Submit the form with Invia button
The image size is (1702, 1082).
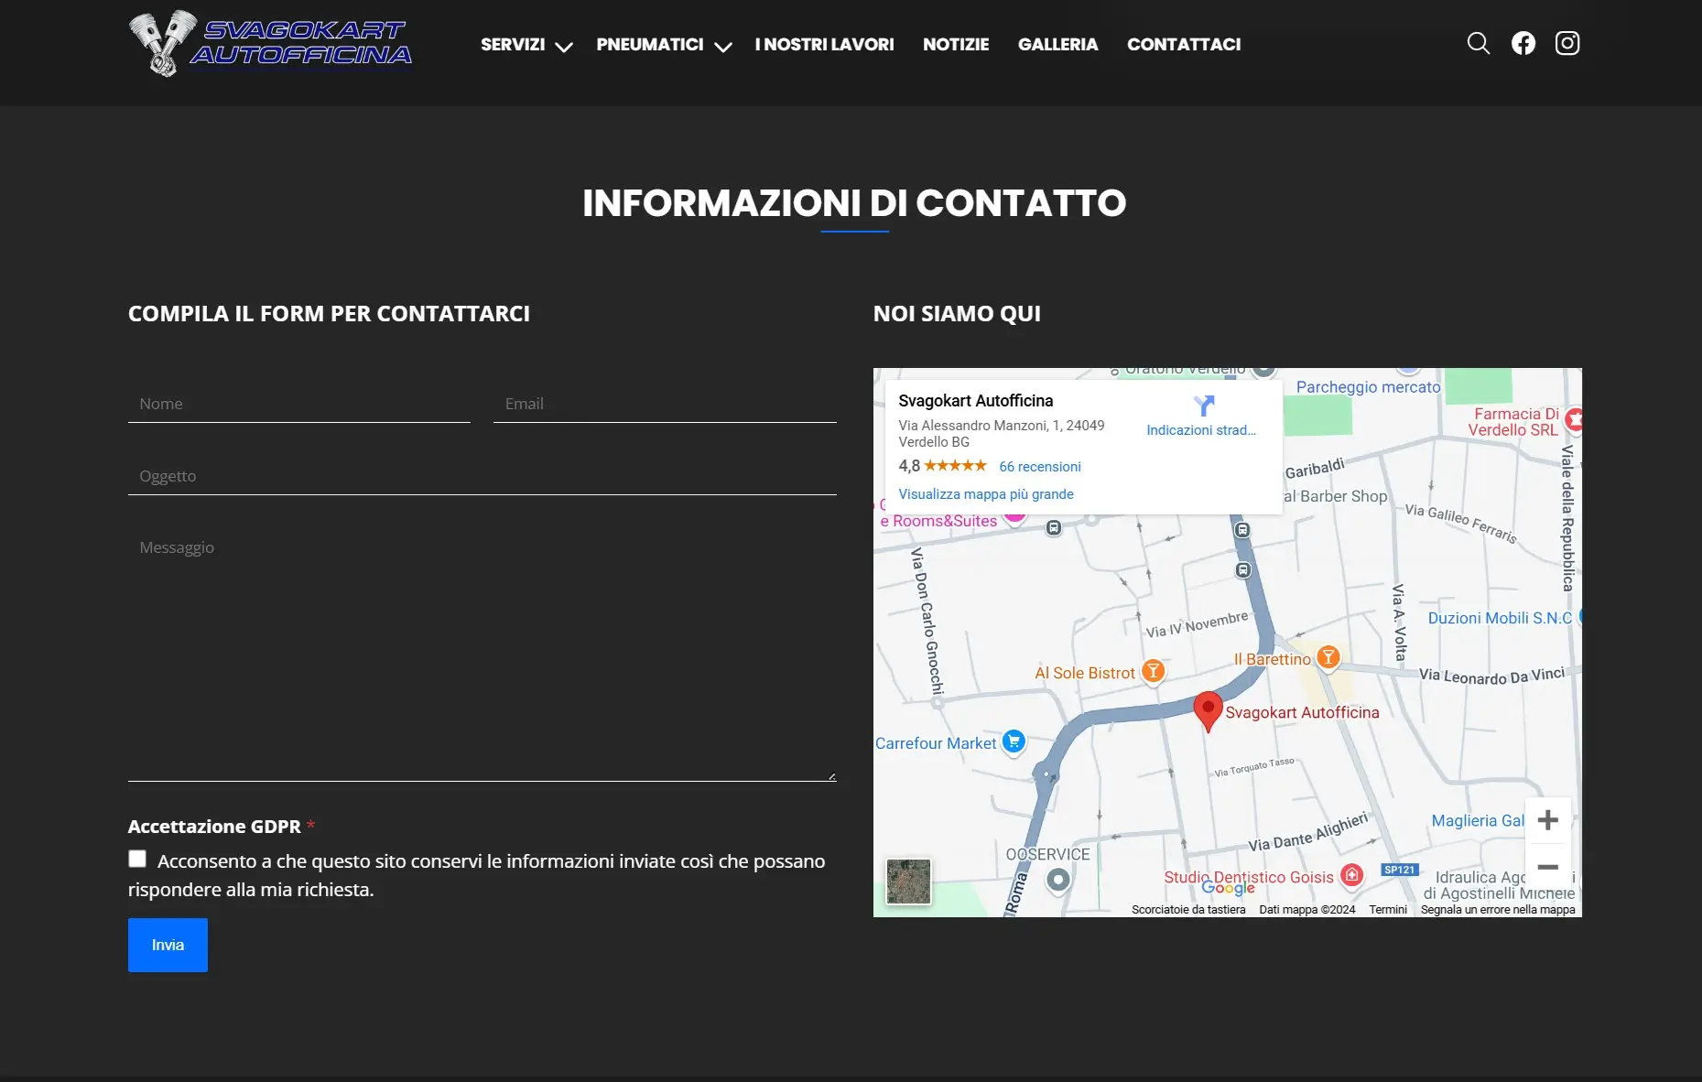168,945
